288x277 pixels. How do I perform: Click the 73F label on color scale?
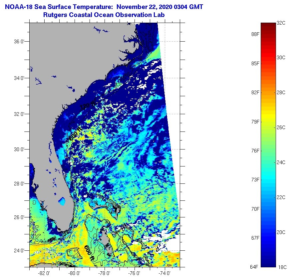point(255,179)
